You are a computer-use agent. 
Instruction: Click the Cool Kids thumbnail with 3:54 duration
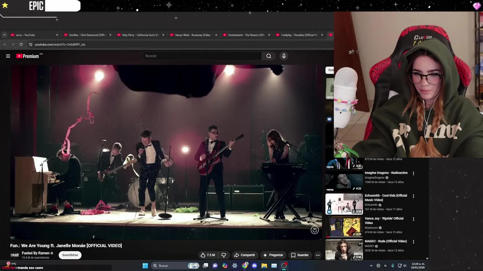click(344, 204)
